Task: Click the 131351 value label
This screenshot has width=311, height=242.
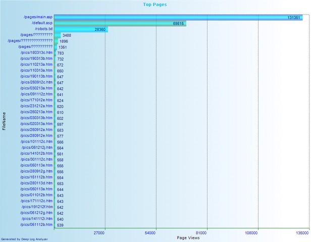Action: click(x=294, y=18)
